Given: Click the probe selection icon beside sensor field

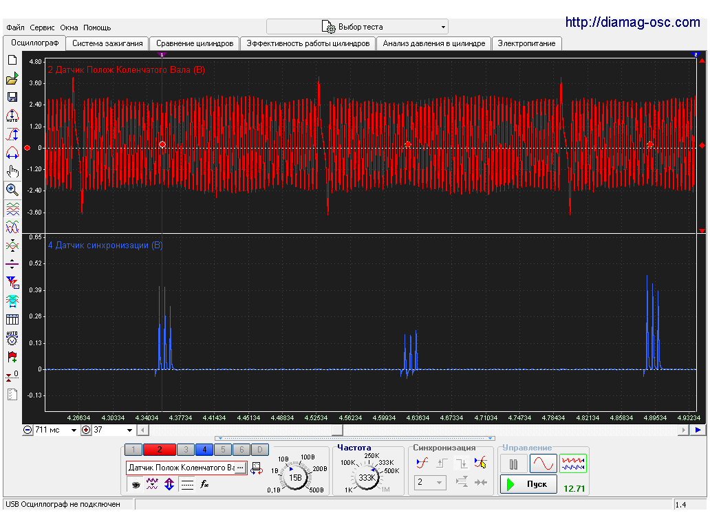Looking at the screenshot, I should 257,468.
